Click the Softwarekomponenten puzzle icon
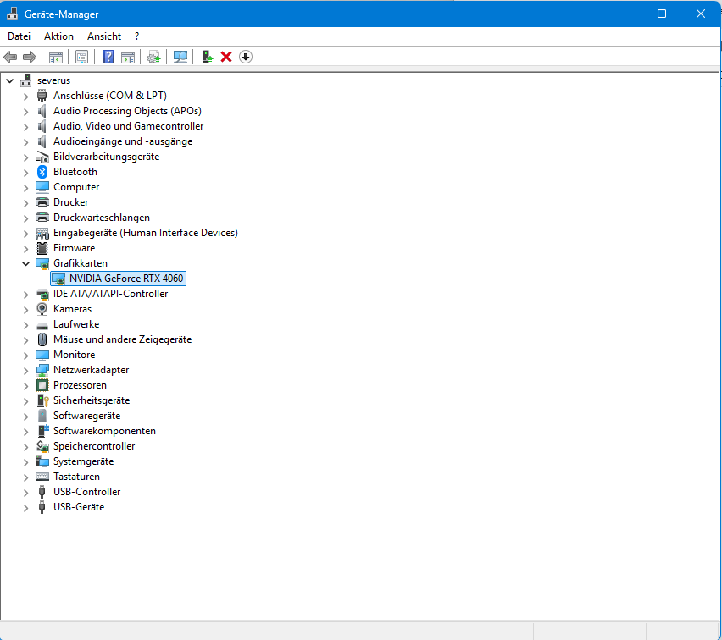722x640 pixels. pyautogui.click(x=43, y=431)
